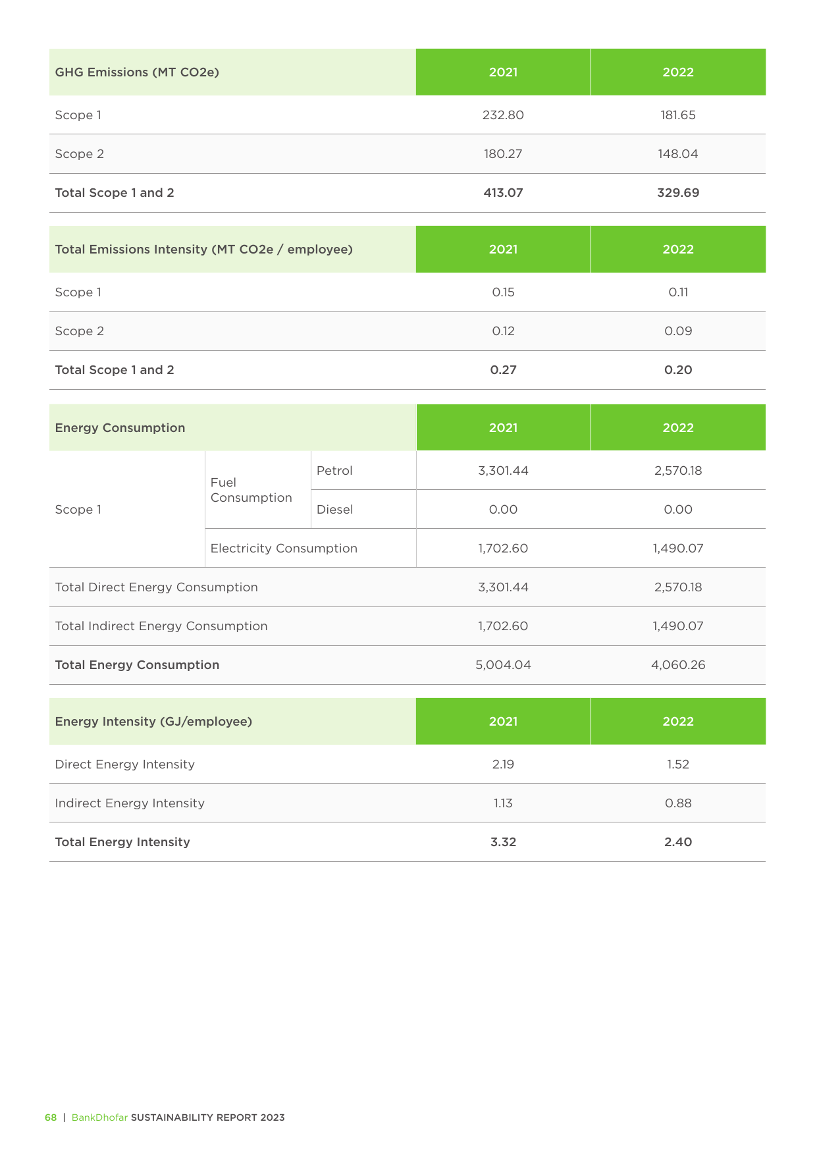Click the bold total 413.07
This screenshot has width=817, height=1155.
tap(503, 193)
